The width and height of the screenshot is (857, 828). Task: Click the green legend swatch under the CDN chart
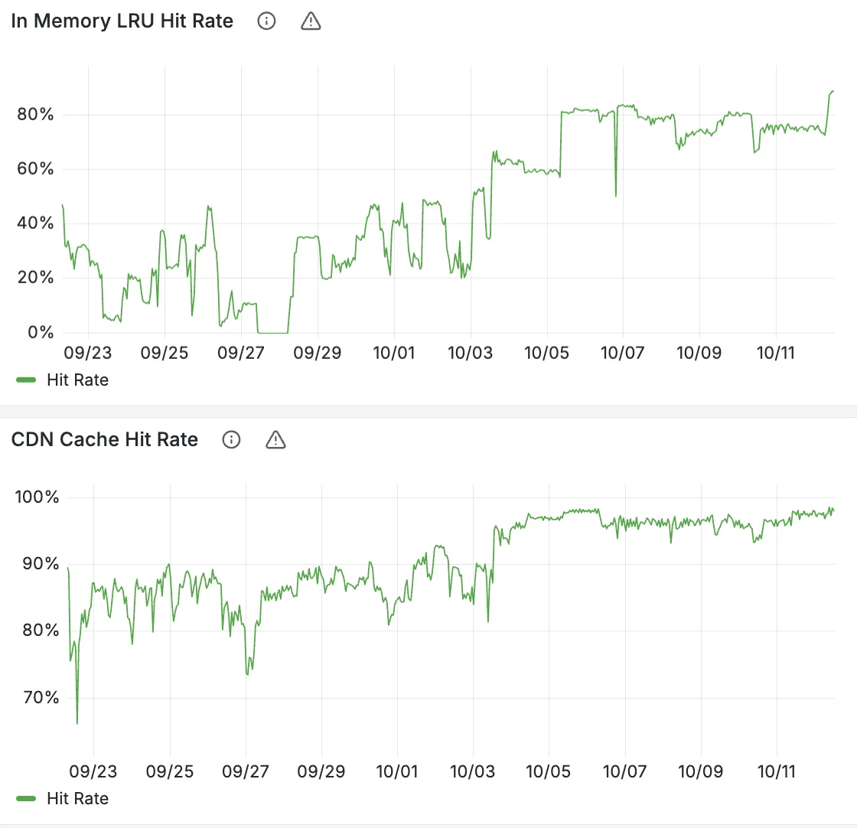click(x=26, y=798)
